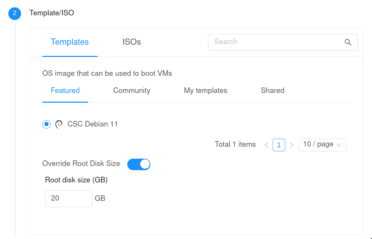Select the CSC Debian 11 radio button
Image resolution: width=372 pixels, height=239 pixels.
pos(46,124)
